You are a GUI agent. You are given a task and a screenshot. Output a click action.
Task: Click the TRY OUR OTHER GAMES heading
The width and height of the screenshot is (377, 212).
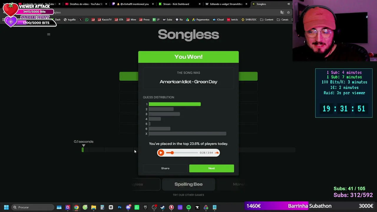(x=188, y=195)
